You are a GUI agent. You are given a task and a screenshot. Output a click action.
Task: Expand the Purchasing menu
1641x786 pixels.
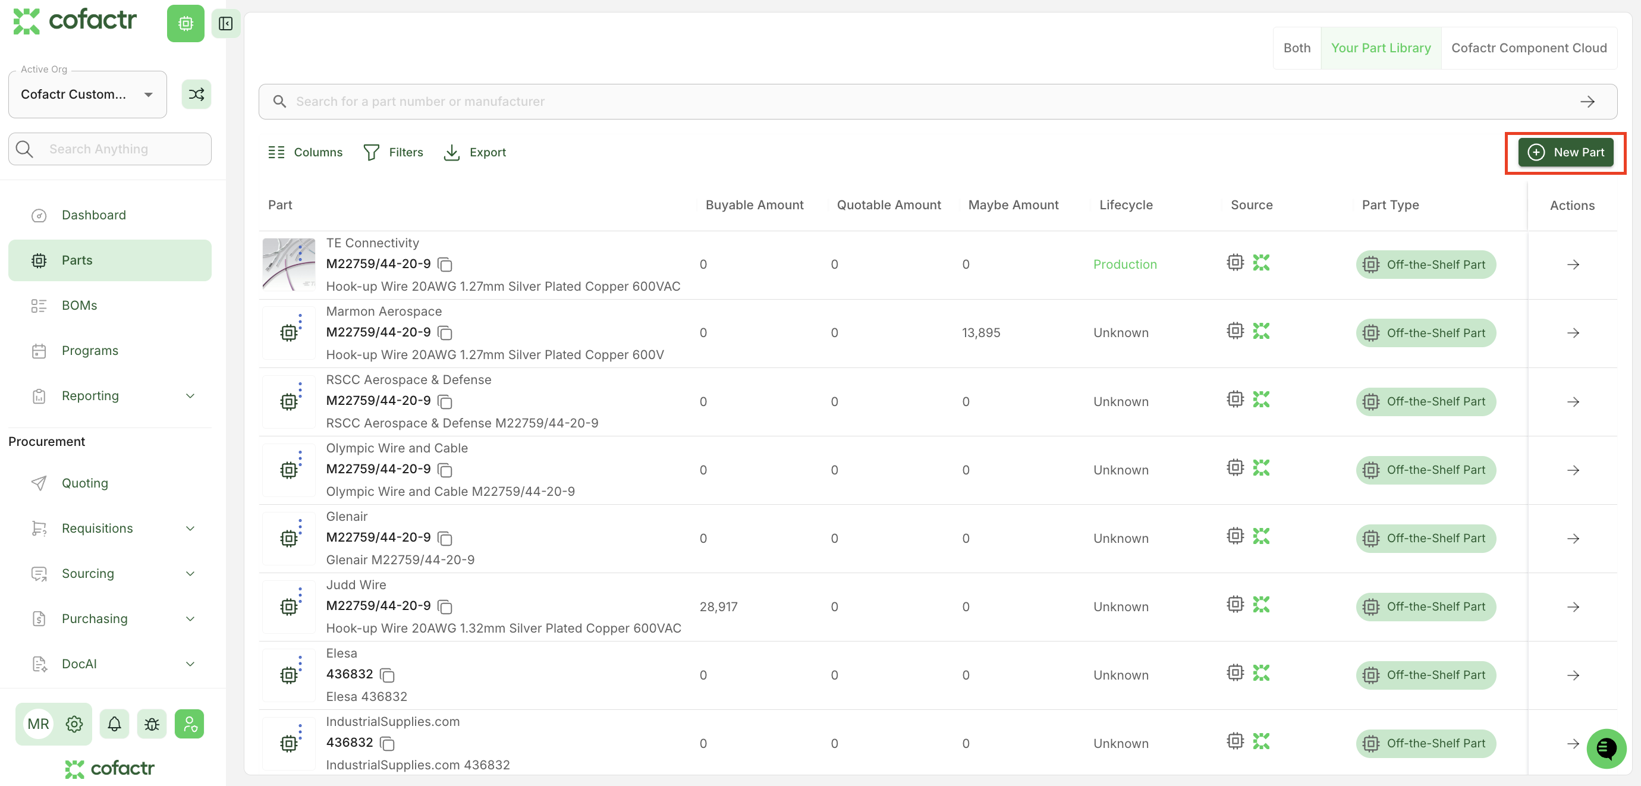coord(109,618)
